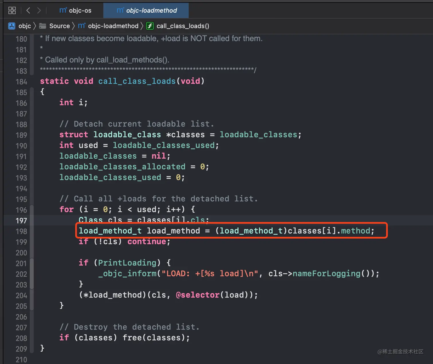Viewport: 433px width, 364px height.
Task: Open the related items grid menu
Action: [12, 11]
